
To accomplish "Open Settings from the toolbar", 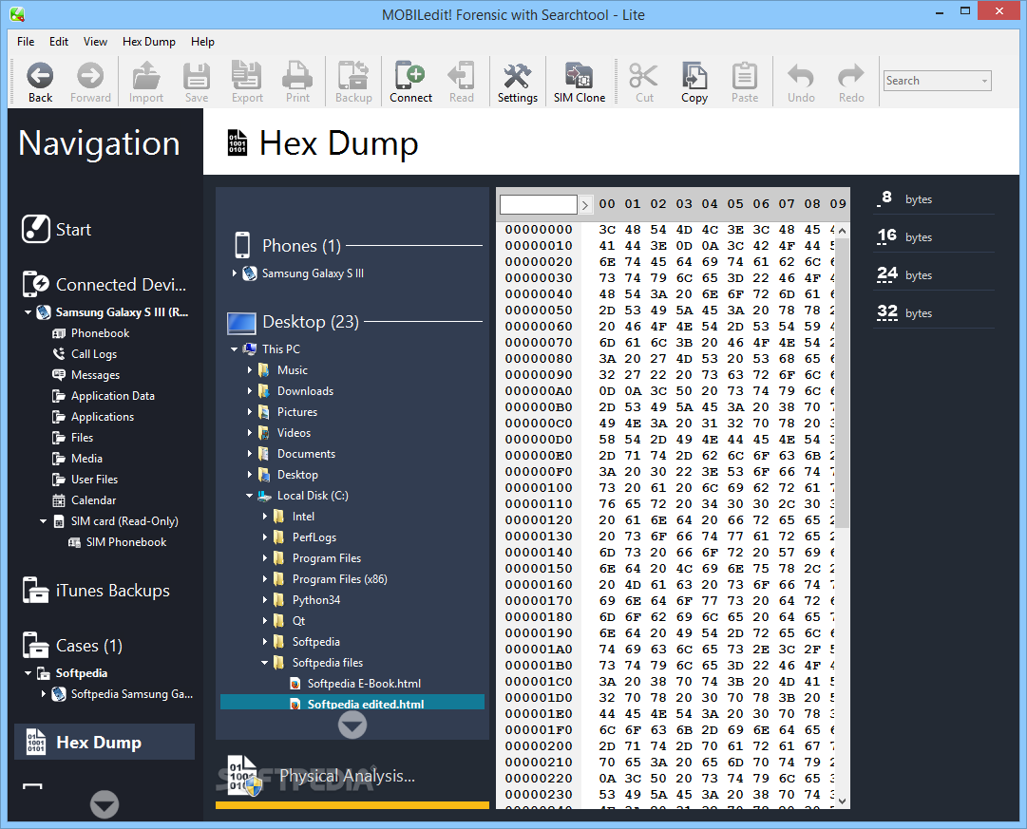I will tap(518, 82).
